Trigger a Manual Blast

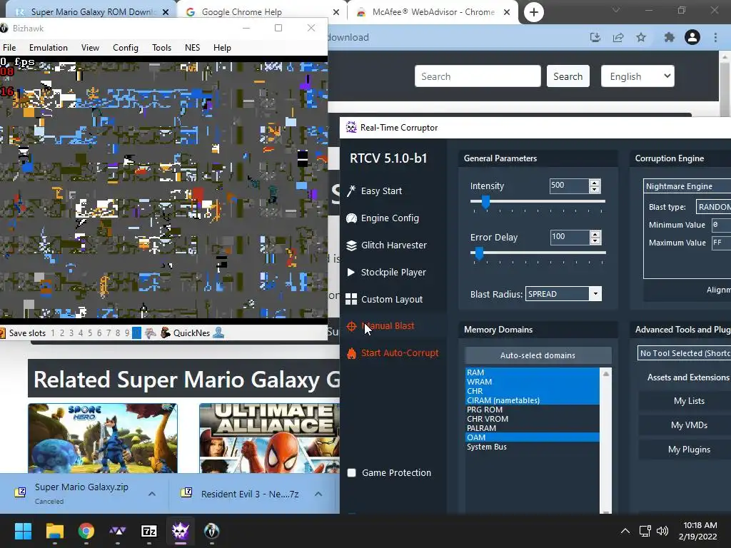pyautogui.click(x=380, y=326)
